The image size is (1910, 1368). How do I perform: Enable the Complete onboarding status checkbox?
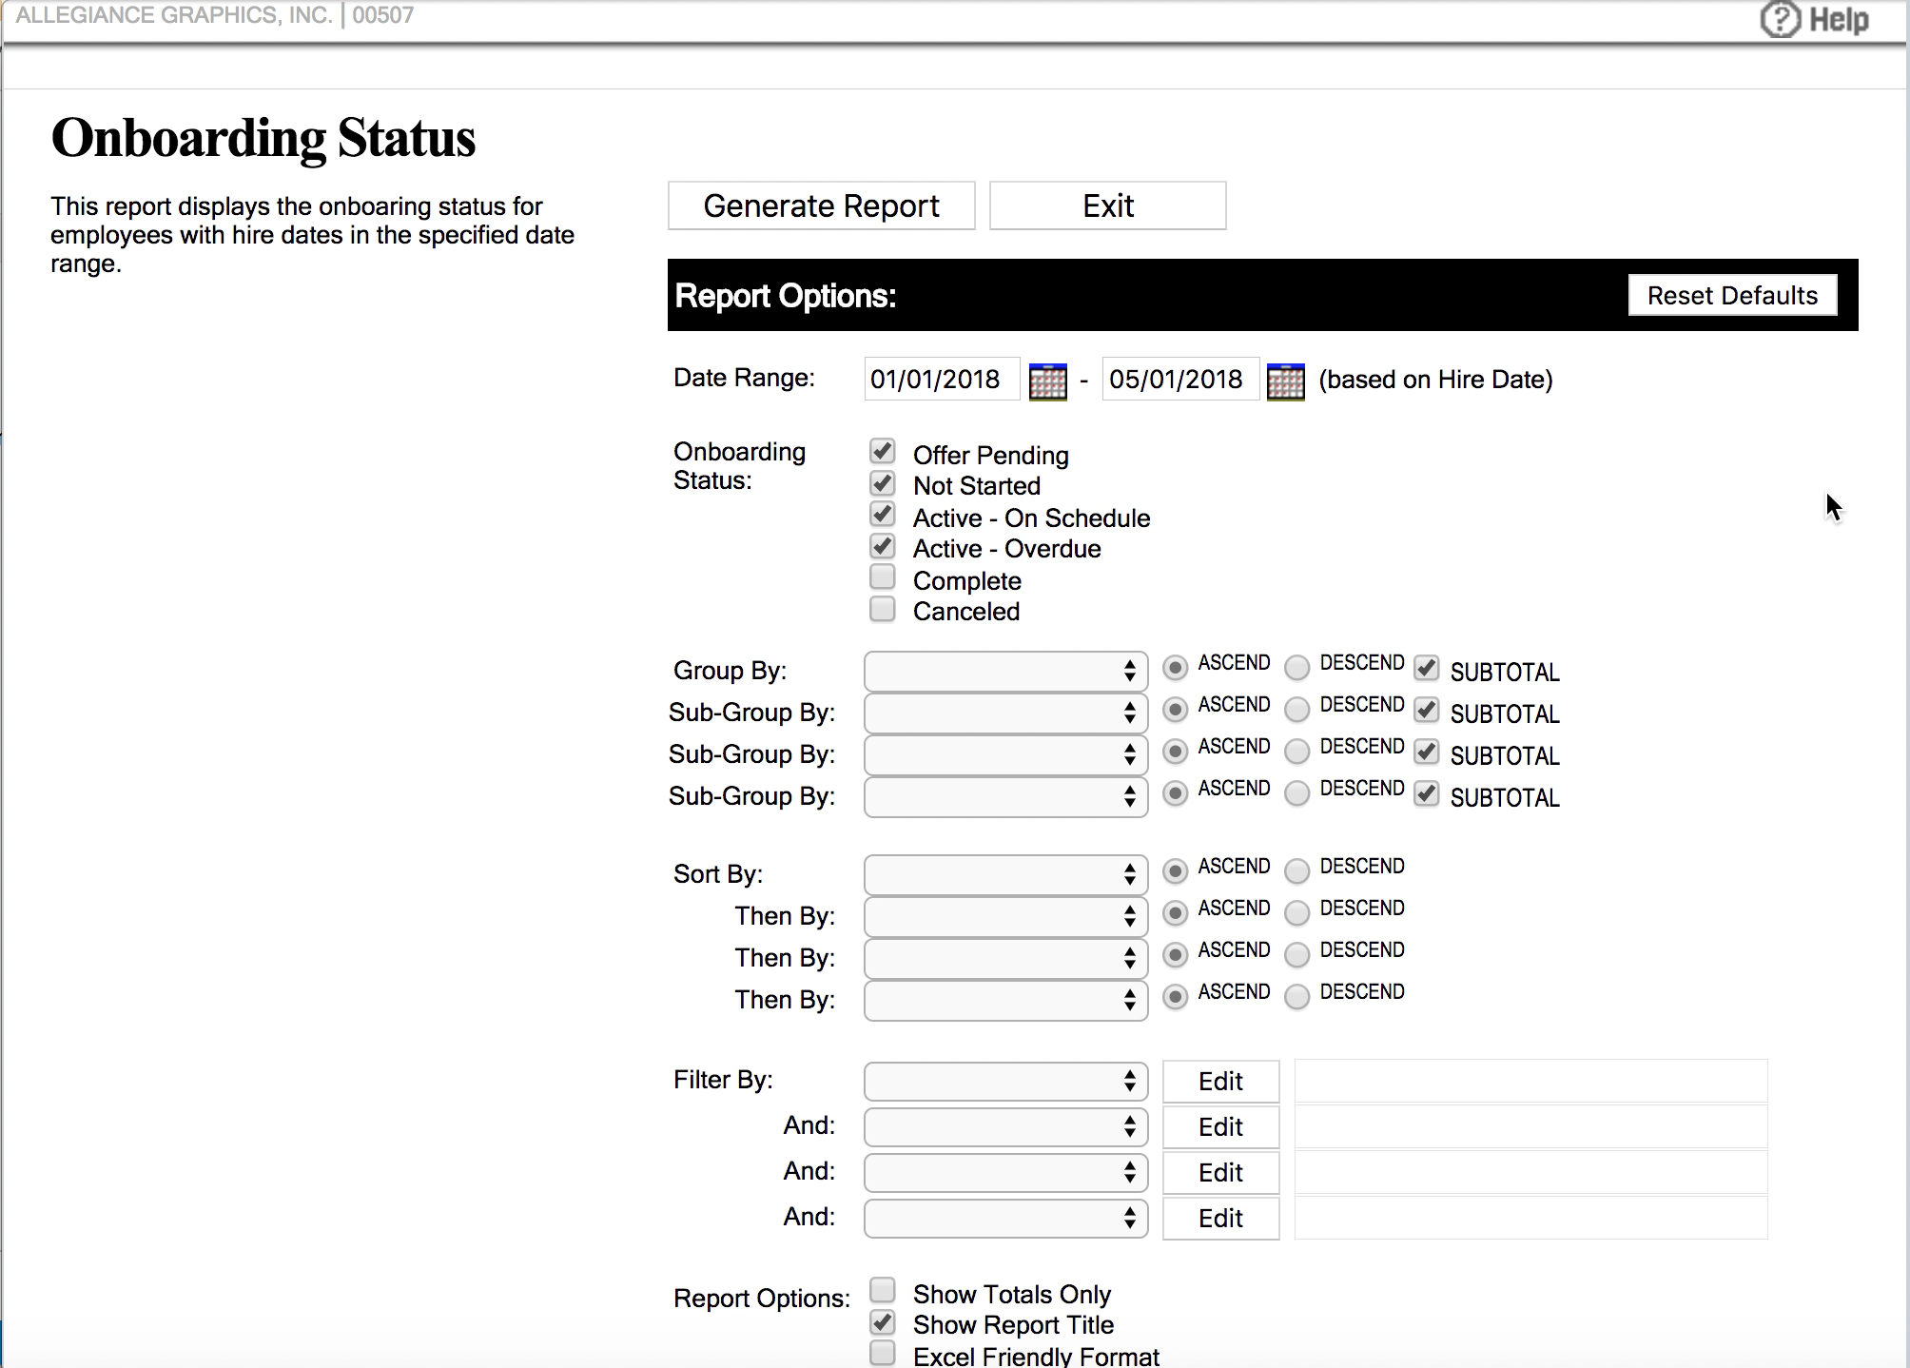(882, 577)
